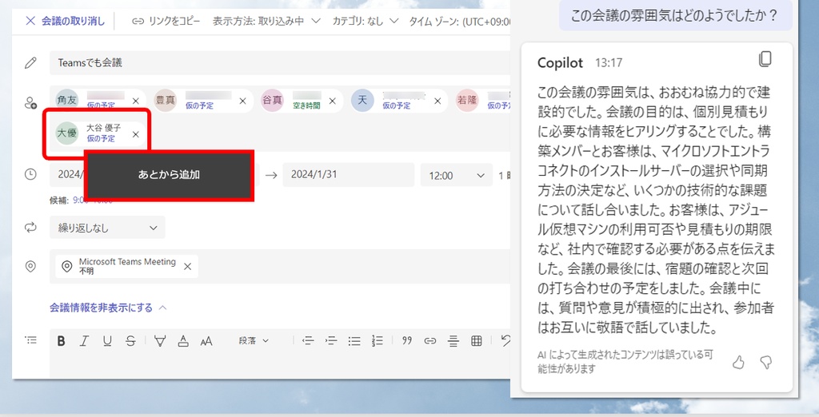Open the text highlight color tool

pyautogui.click(x=160, y=341)
